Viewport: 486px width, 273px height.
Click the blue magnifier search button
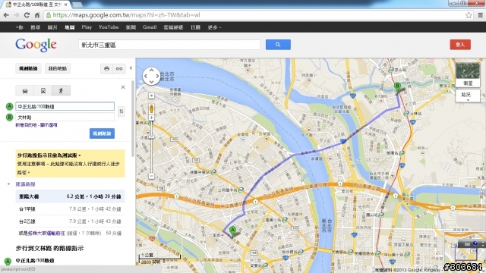pyautogui.click(x=278, y=45)
